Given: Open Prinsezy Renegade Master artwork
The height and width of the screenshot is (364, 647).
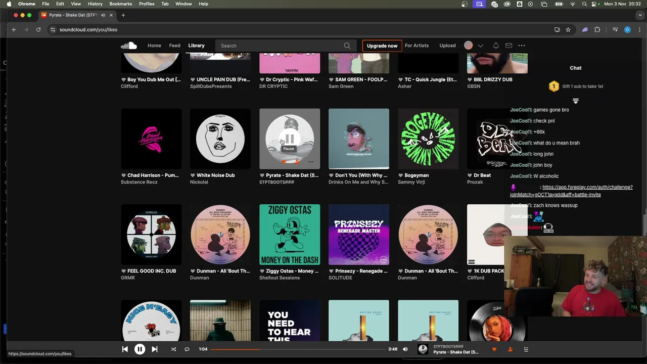Looking at the screenshot, I should click(359, 235).
